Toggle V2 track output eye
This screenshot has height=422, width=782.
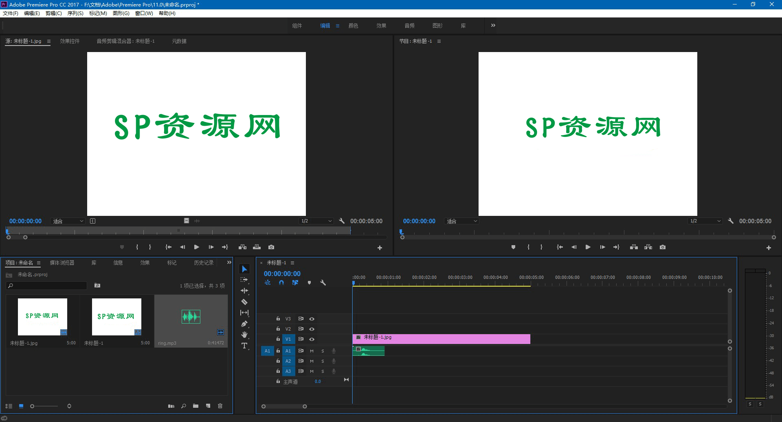312,329
